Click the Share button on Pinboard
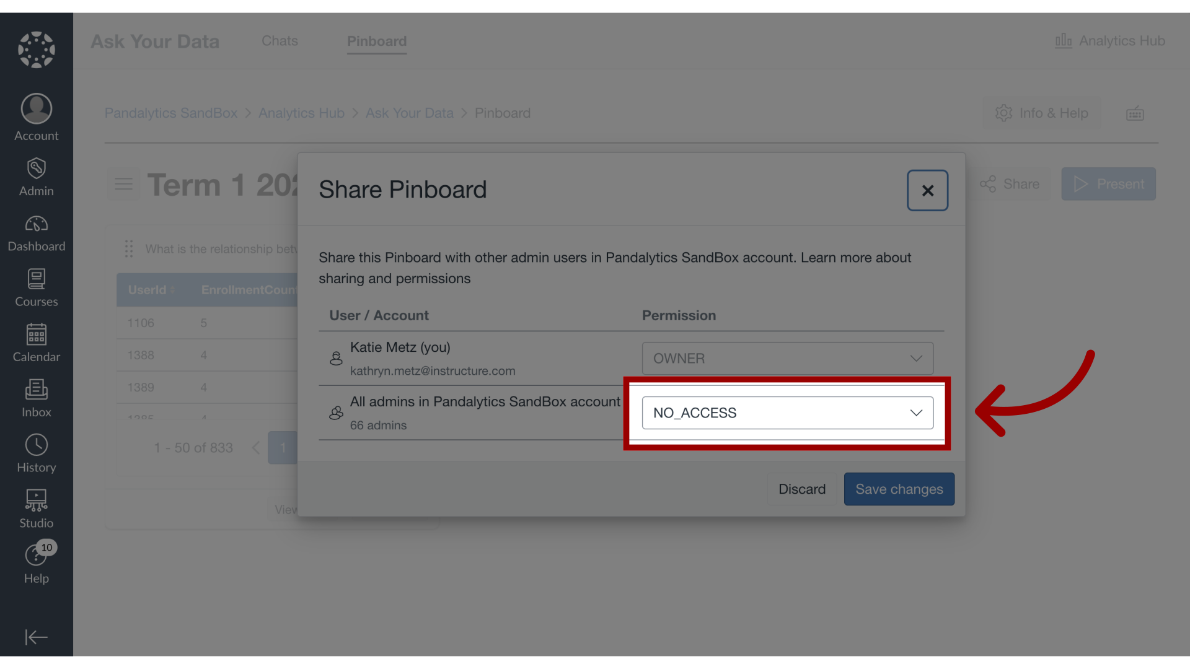This screenshot has width=1190, height=669. (1011, 183)
